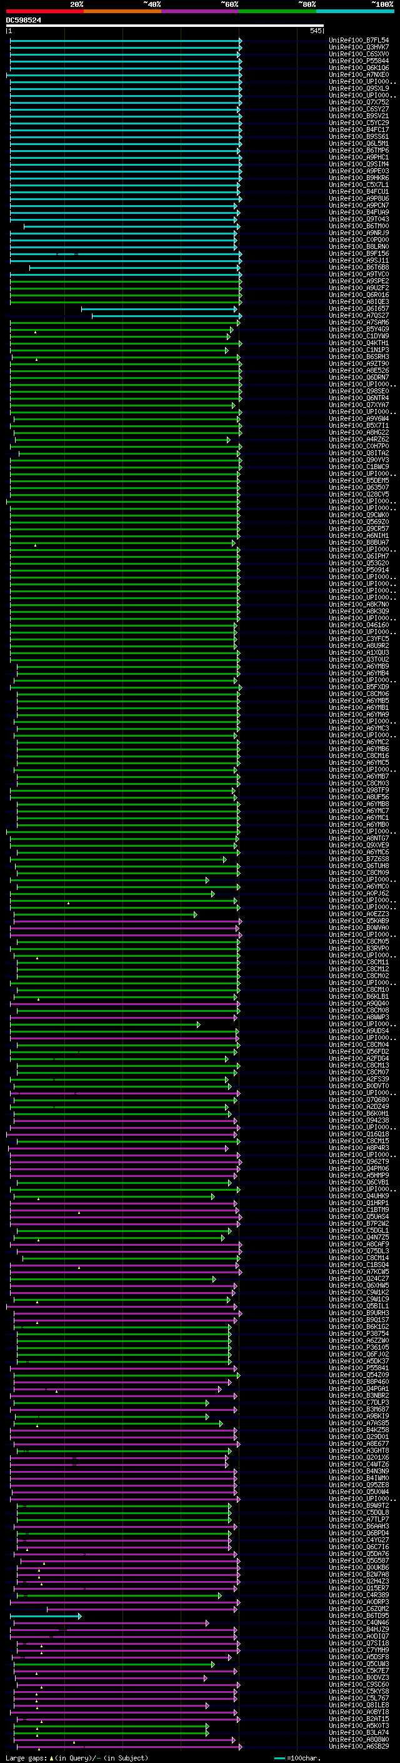Select hit UniRef100_B8P460
Screen dimensions: 400x1763
click(x=359, y=1383)
